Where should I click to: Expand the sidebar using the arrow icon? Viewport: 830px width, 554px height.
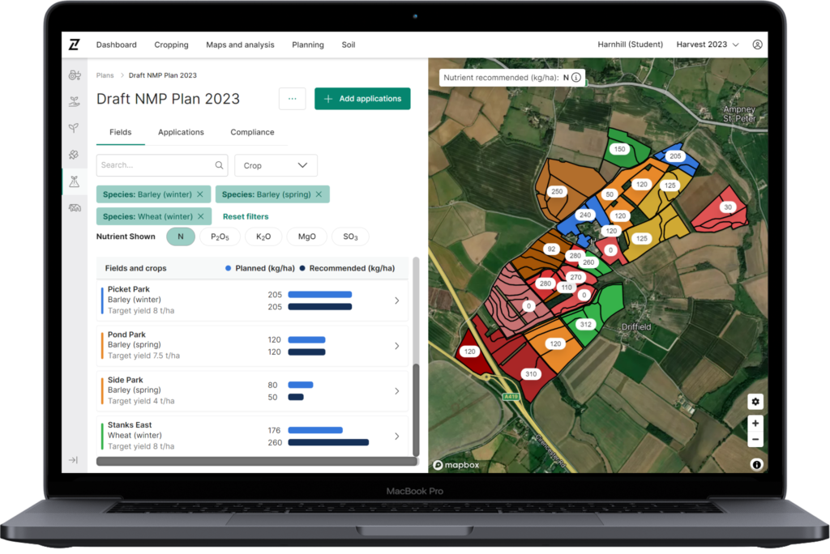(74, 460)
